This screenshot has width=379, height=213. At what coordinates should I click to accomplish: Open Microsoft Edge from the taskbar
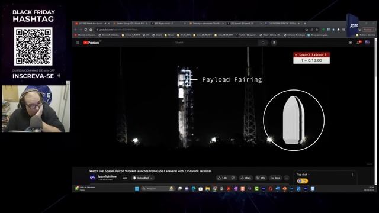[194, 189]
